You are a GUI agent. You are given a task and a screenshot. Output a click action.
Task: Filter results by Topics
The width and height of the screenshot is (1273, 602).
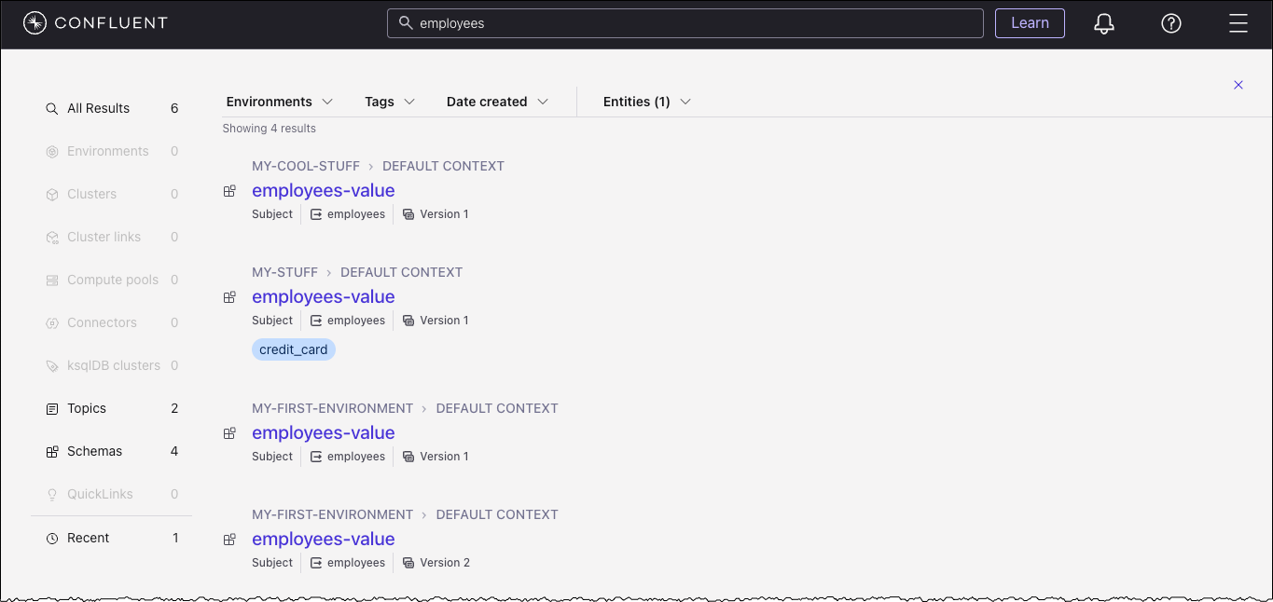pyautogui.click(x=87, y=408)
